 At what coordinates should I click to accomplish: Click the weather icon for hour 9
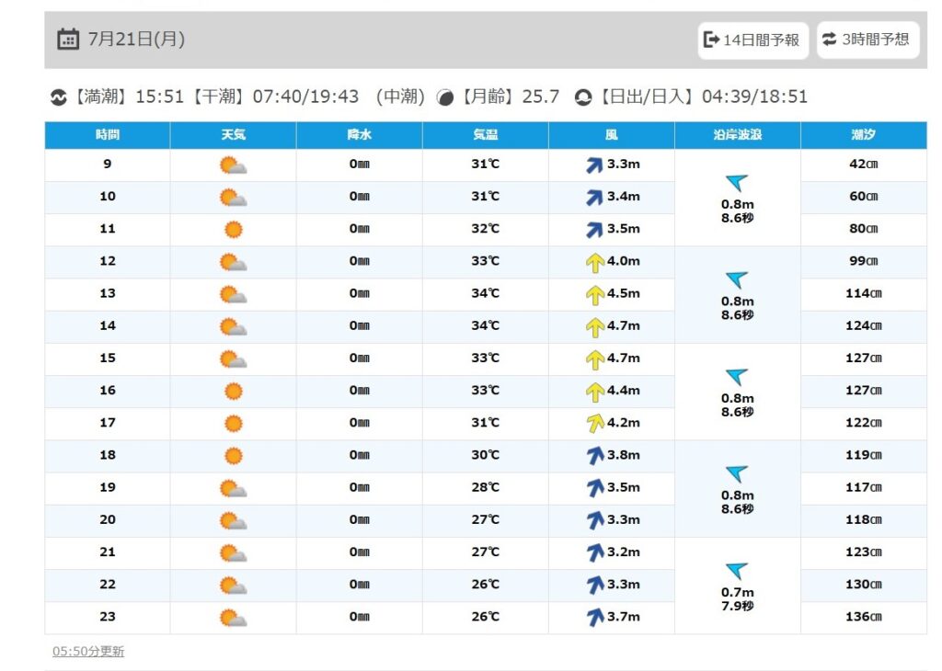(x=233, y=165)
